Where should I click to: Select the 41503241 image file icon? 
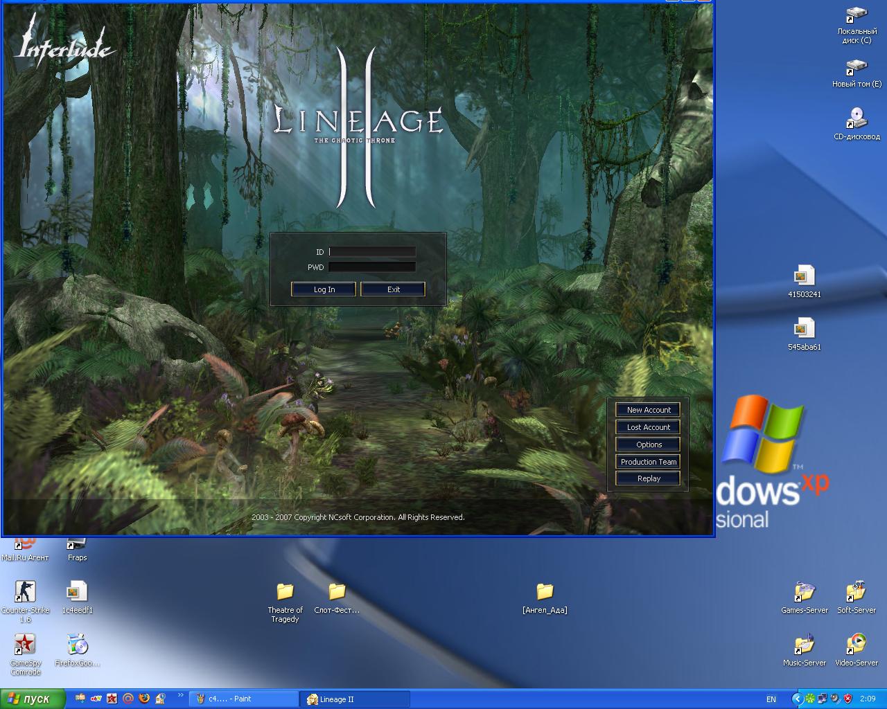point(804,281)
